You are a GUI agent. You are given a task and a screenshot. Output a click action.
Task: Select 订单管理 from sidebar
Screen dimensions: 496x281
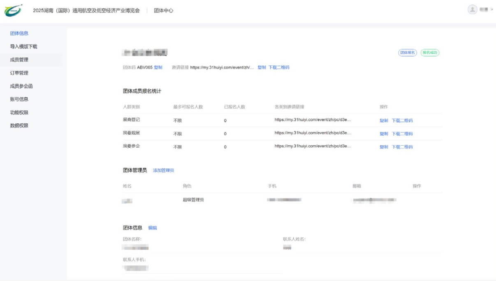[x=19, y=73]
